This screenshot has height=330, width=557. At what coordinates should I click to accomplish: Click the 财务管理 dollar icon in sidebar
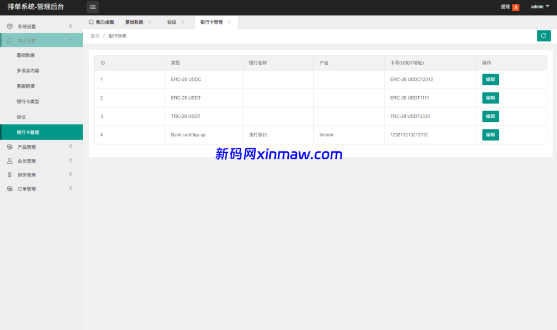(9, 174)
